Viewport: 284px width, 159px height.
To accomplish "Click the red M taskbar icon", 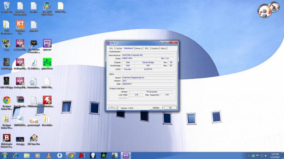I will coord(82,155).
